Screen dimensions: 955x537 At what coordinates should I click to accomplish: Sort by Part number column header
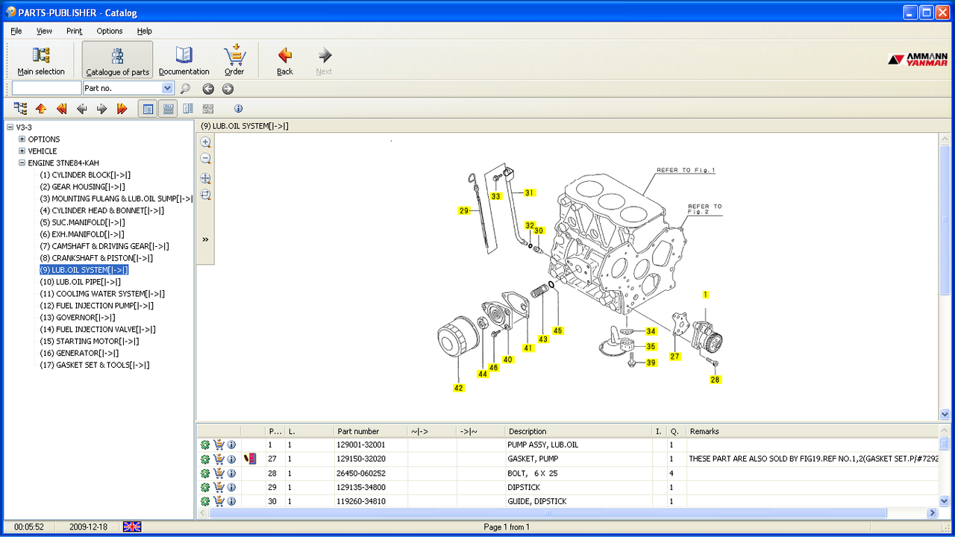coord(370,431)
